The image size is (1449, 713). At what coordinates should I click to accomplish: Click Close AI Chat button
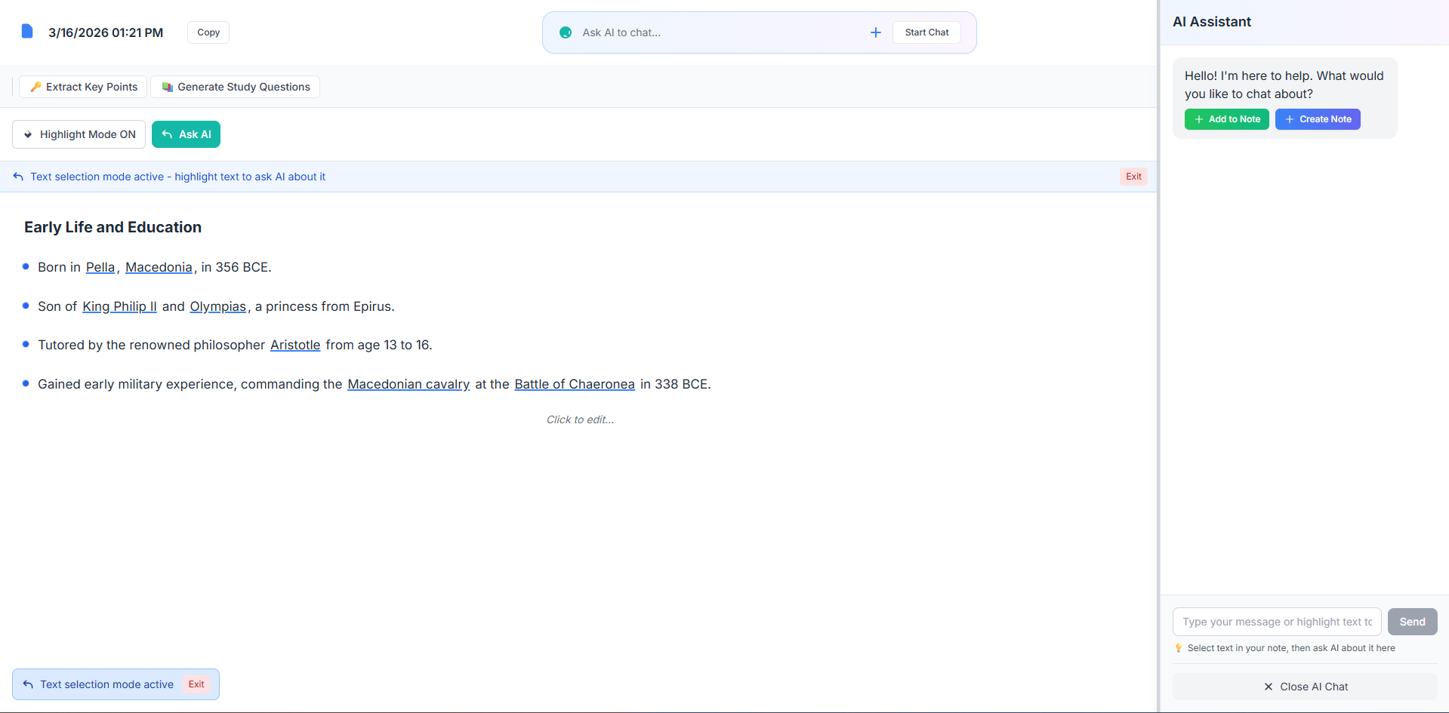click(1305, 687)
